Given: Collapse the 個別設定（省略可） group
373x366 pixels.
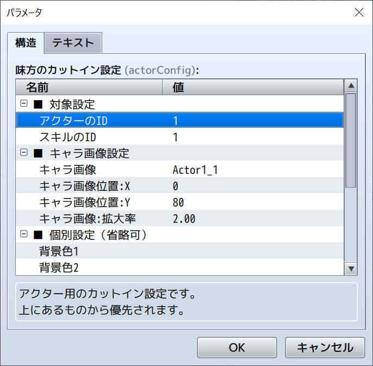Looking at the screenshot, I should point(23,234).
